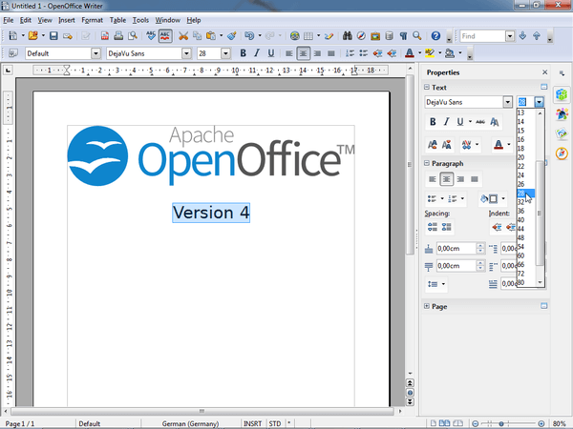
Task: Toggle centered alignment in the sidebar Paragraph panel
Action: [x=446, y=178]
